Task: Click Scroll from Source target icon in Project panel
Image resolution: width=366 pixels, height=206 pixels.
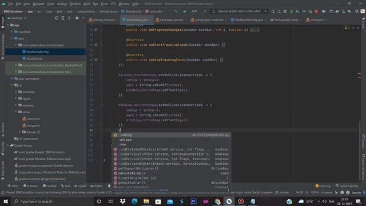Action: pos(57,18)
